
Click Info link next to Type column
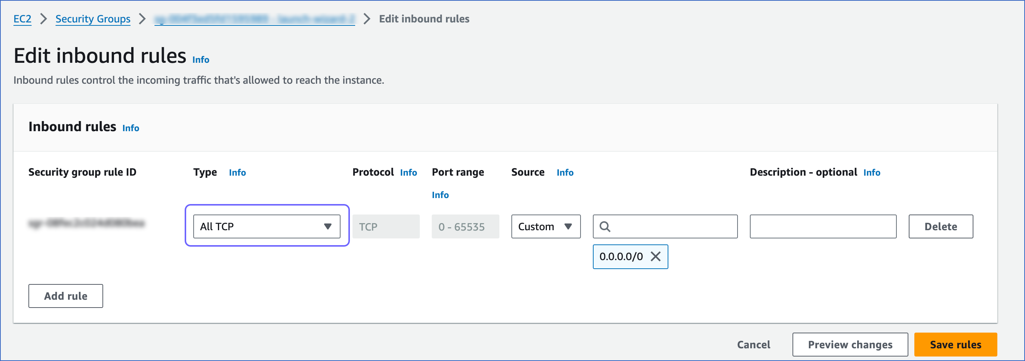pos(237,173)
